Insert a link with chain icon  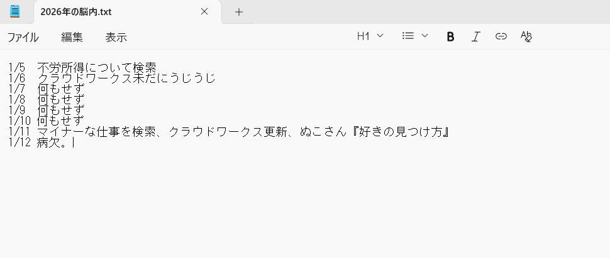[501, 36]
